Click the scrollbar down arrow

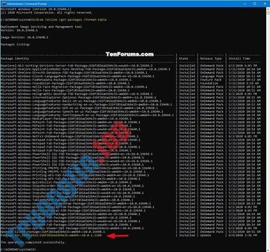[x=268, y=250]
